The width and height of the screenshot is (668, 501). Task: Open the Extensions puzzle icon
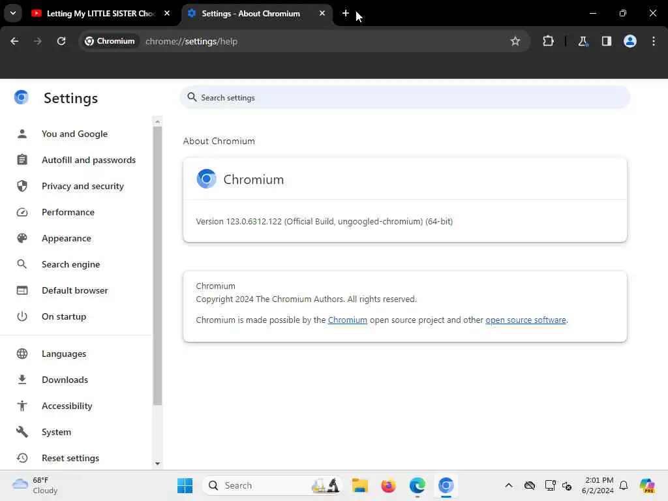548,41
